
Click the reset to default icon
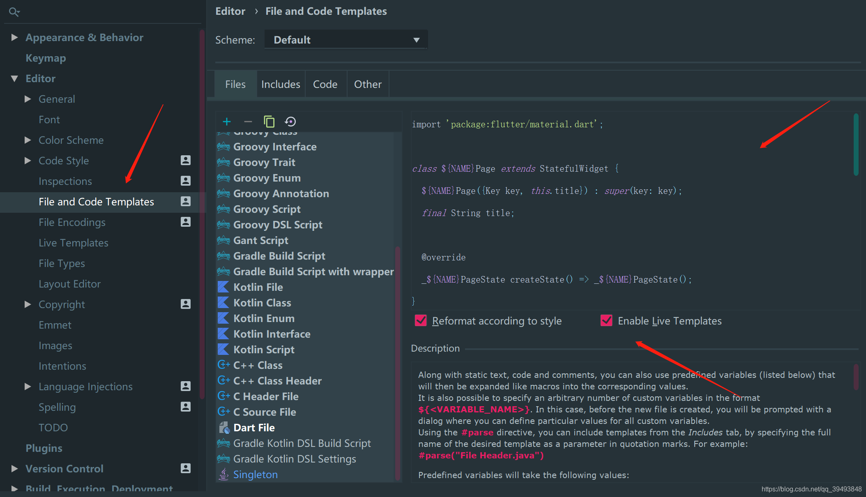(290, 122)
